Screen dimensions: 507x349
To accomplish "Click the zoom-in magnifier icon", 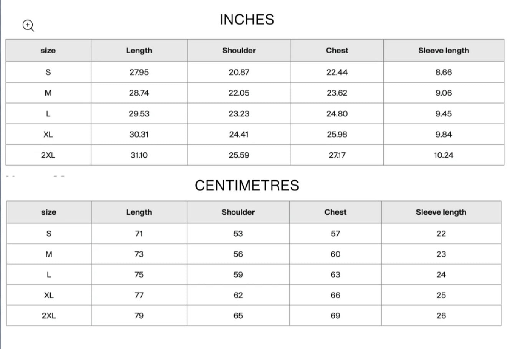I will (x=28, y=26).
